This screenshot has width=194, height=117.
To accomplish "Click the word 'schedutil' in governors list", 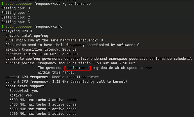I will coord(183,59).
